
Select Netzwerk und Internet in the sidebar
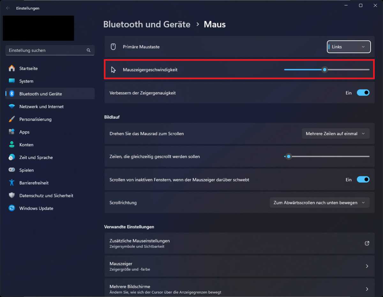pos(41,106)
